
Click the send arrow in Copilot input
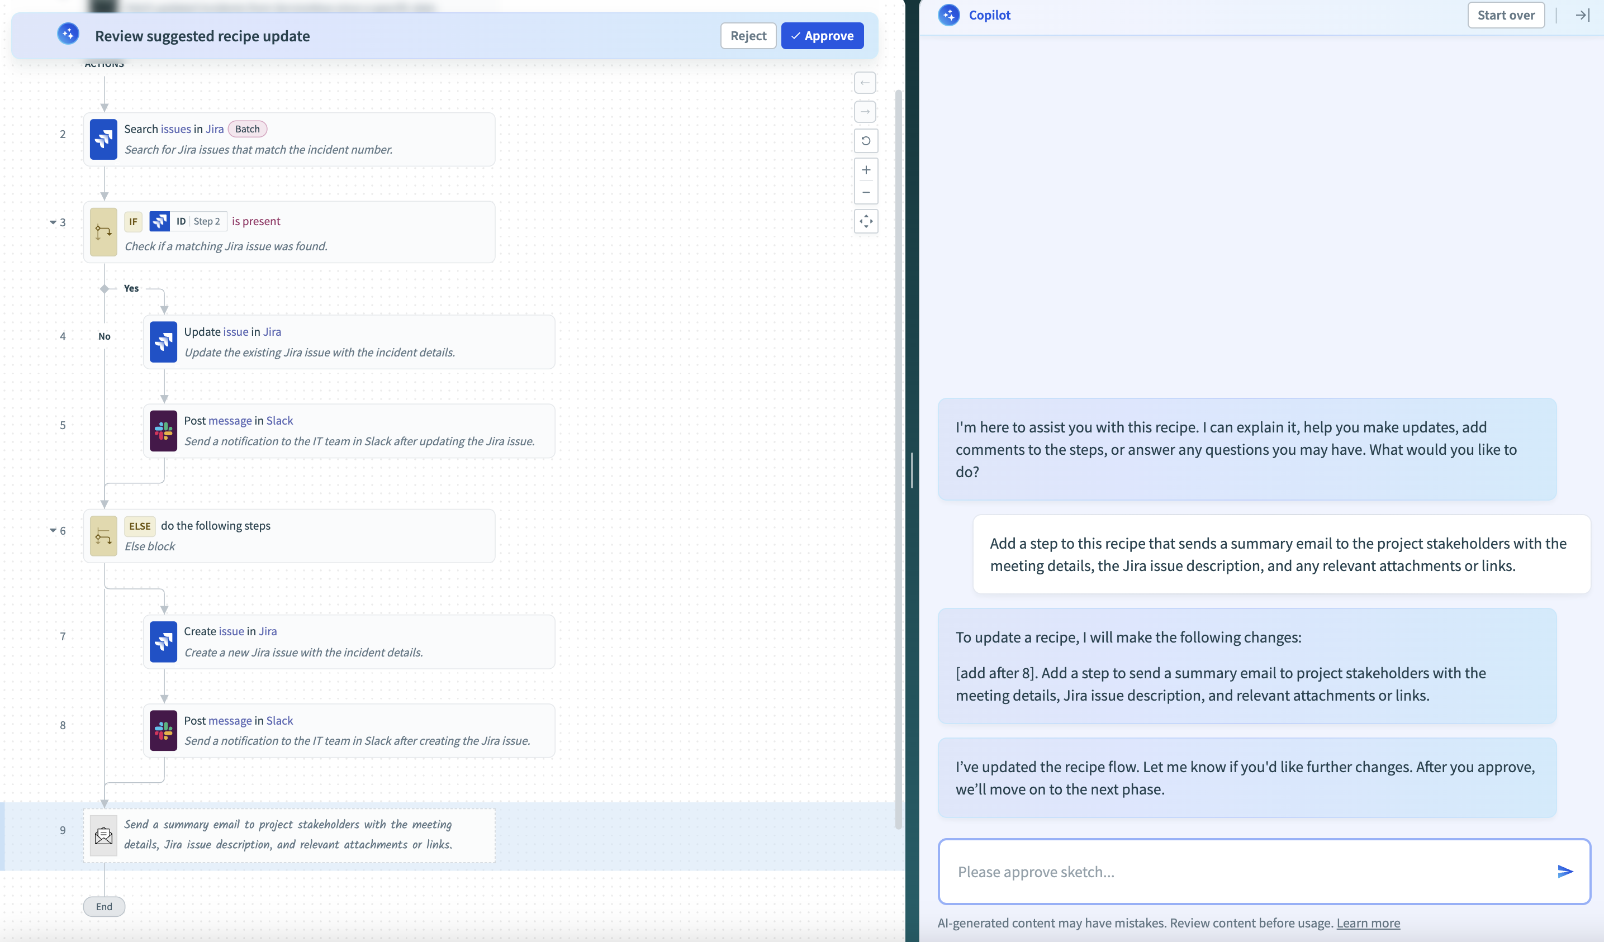pos(1566,873)
